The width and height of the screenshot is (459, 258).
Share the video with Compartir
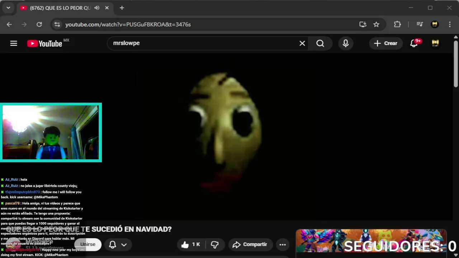pyautogui.click(x=250, y=244)
